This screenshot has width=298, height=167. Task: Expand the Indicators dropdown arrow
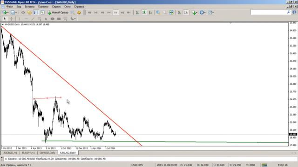click(x=196, y=13)
